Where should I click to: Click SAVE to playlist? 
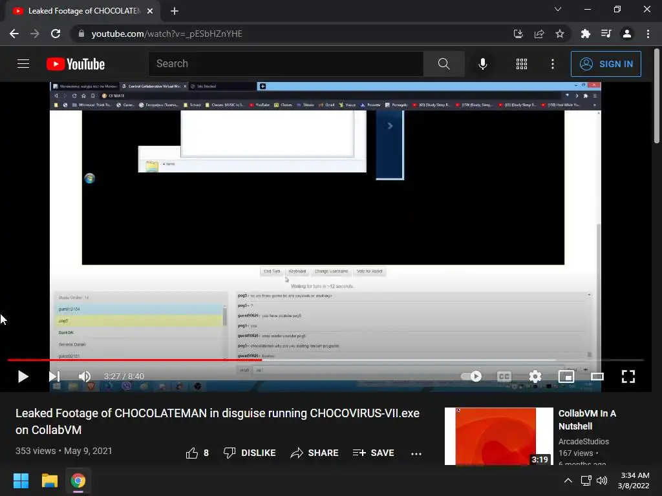coord(373,453)
